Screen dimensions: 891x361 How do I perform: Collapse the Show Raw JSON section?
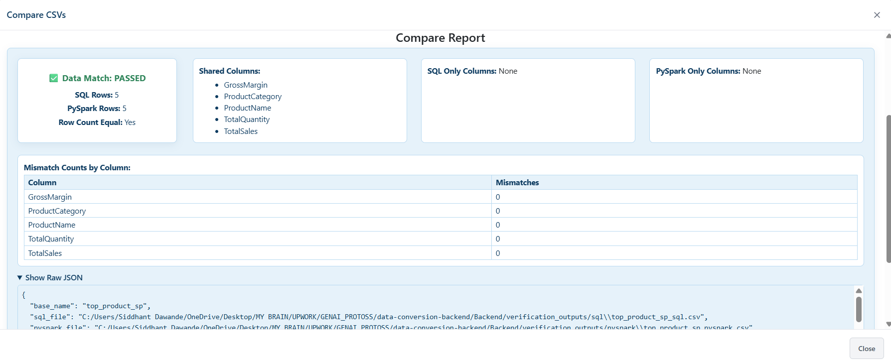click(50, 278)
